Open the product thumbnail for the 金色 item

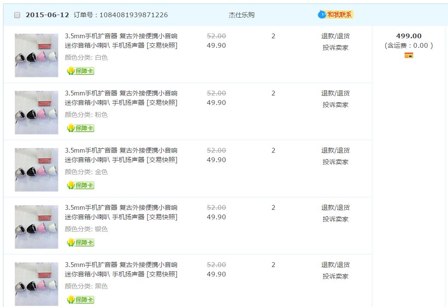[x=37, y=170]
